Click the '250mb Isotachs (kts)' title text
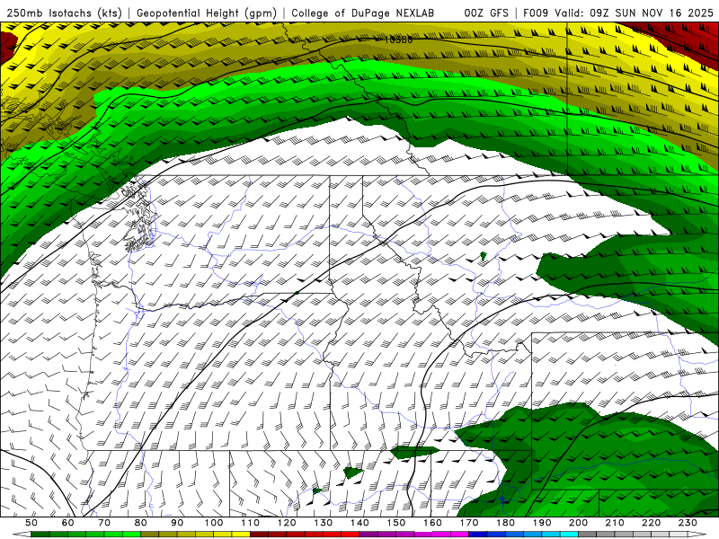719x539 pixels. click(x=65, y=13)
